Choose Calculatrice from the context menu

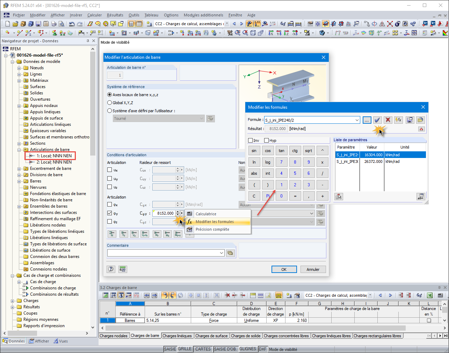218,214
